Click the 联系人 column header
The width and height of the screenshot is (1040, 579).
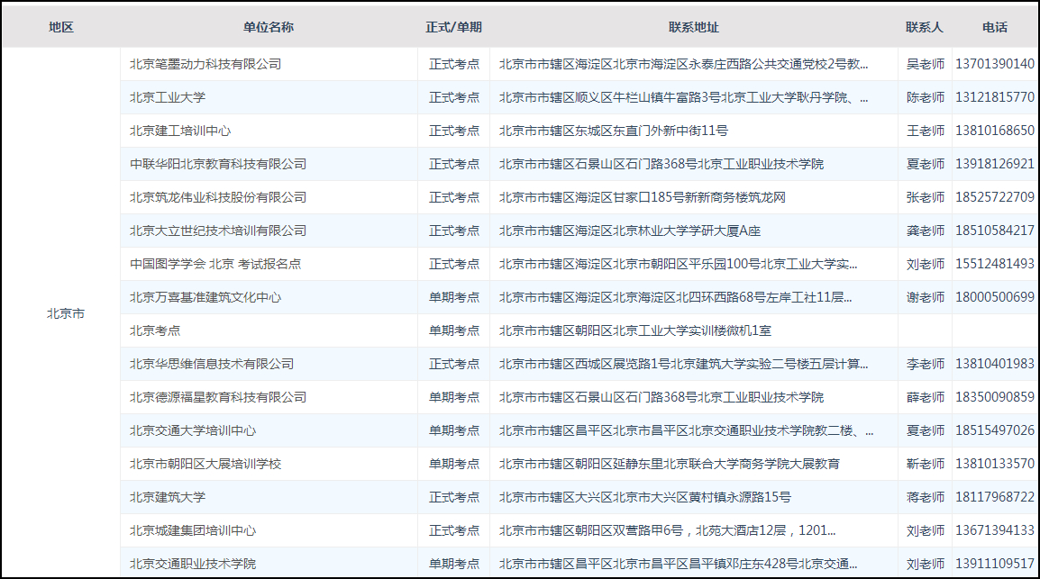[924, 27]
